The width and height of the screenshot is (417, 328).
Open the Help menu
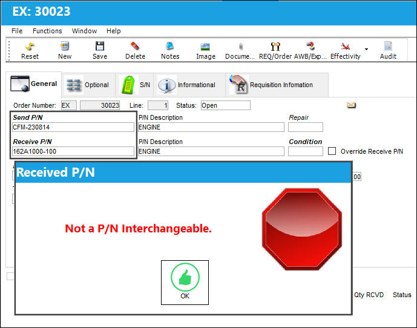point(114,31)
